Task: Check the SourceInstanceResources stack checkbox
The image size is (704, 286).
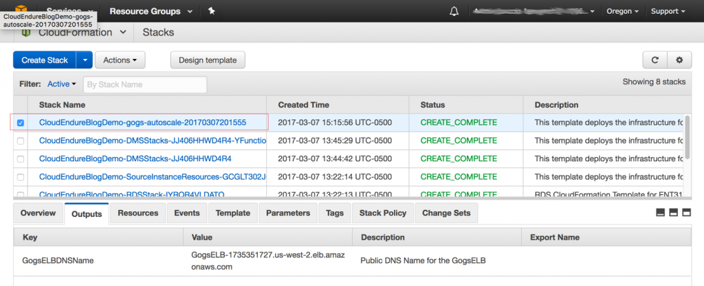Action: click(21, 177)
